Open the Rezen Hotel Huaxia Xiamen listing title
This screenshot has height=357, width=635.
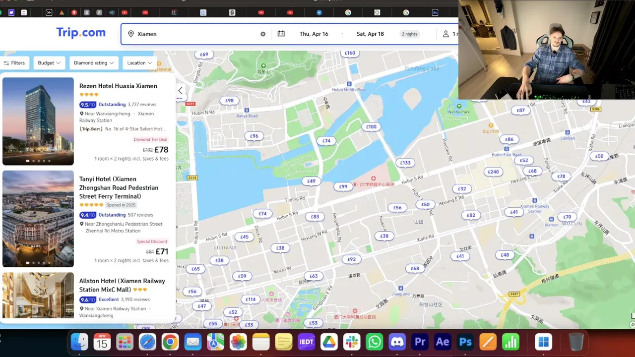point(118,86)
